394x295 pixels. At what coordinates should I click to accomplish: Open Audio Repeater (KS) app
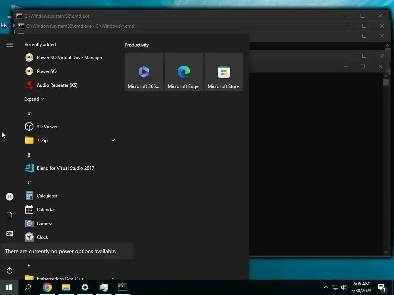click(x=70, y=85)
